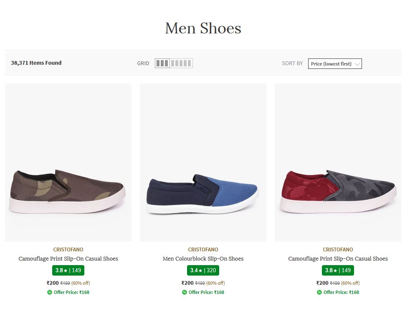Screen dimensions: 415x319
Task: Click offer tag icon on first product
Action: [50, 292]
